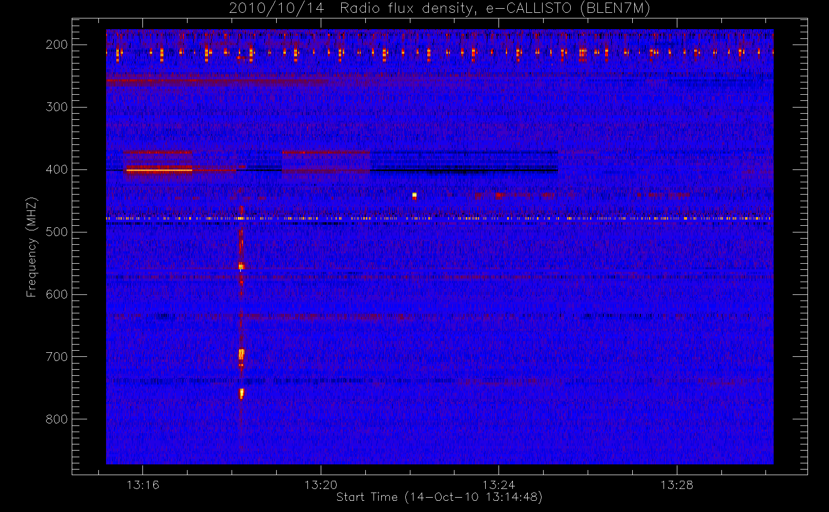
Task: Select the 500 frequency tick label
Action: (x=57, y=232)
